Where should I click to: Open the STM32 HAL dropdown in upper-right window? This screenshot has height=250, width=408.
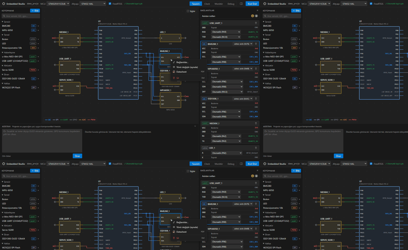(354, 4)
